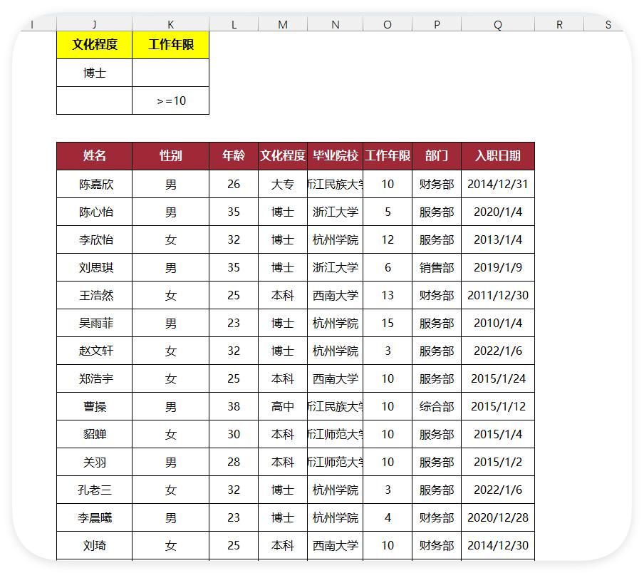Viewport: 644px width, 573px height.
Task: Click work years 5 in 陈心怡 row
Action: pos(388,212)
